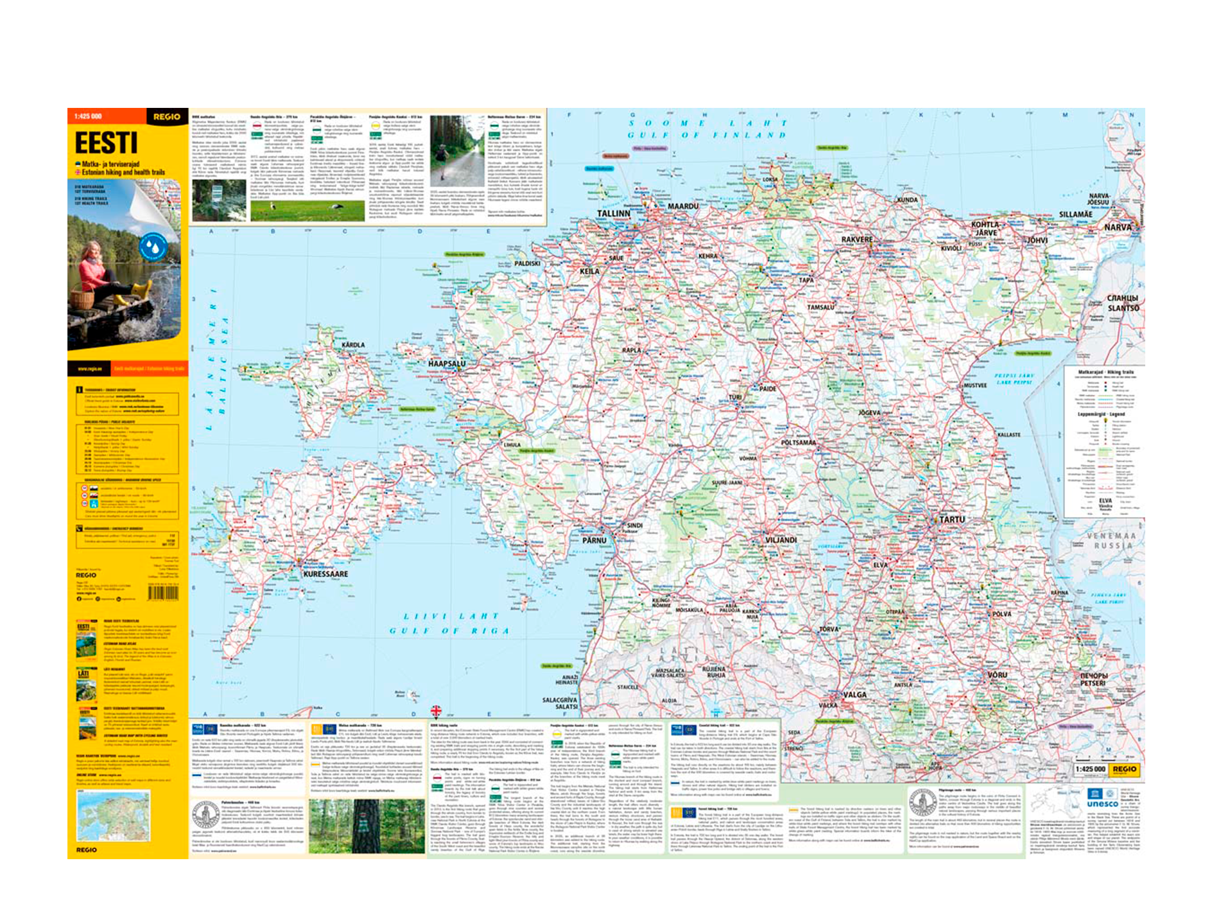This screenshot has width=1212, height=899.
Task: Click the blue water-drop badge on the cover
Action: (x=153, y=247)
